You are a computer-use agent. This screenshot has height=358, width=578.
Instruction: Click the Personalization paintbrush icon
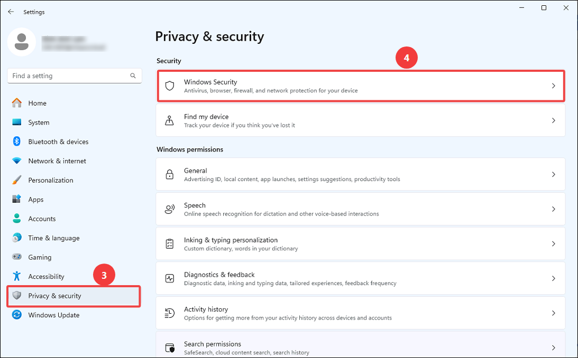16,180
